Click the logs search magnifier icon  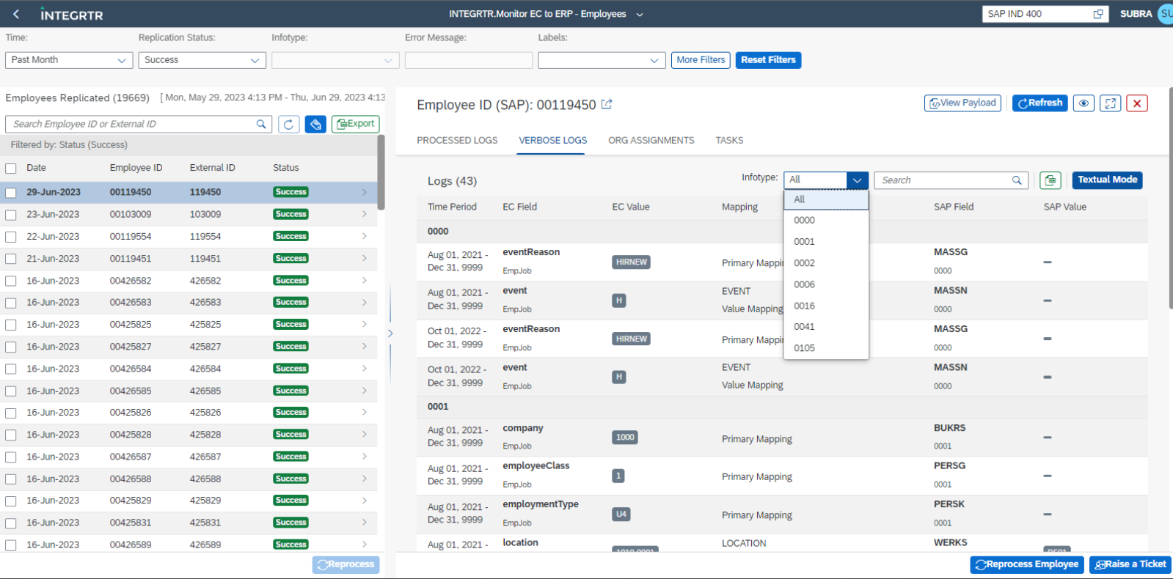click(1017, 180)
